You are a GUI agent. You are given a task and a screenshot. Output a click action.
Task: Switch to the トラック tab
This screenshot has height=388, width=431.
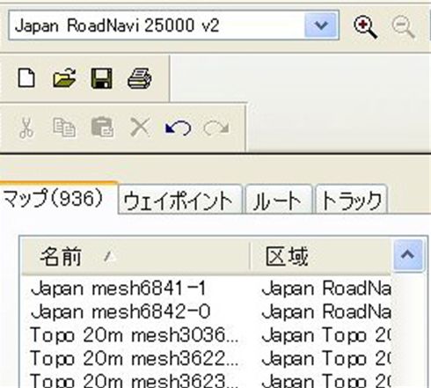pyautogui.click(x=352, y=200)
